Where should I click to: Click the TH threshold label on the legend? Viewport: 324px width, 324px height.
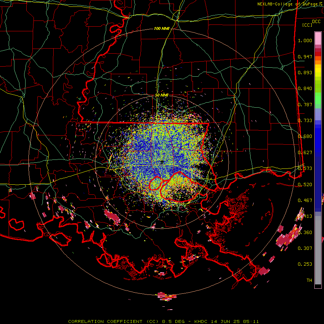pos(309,280)
